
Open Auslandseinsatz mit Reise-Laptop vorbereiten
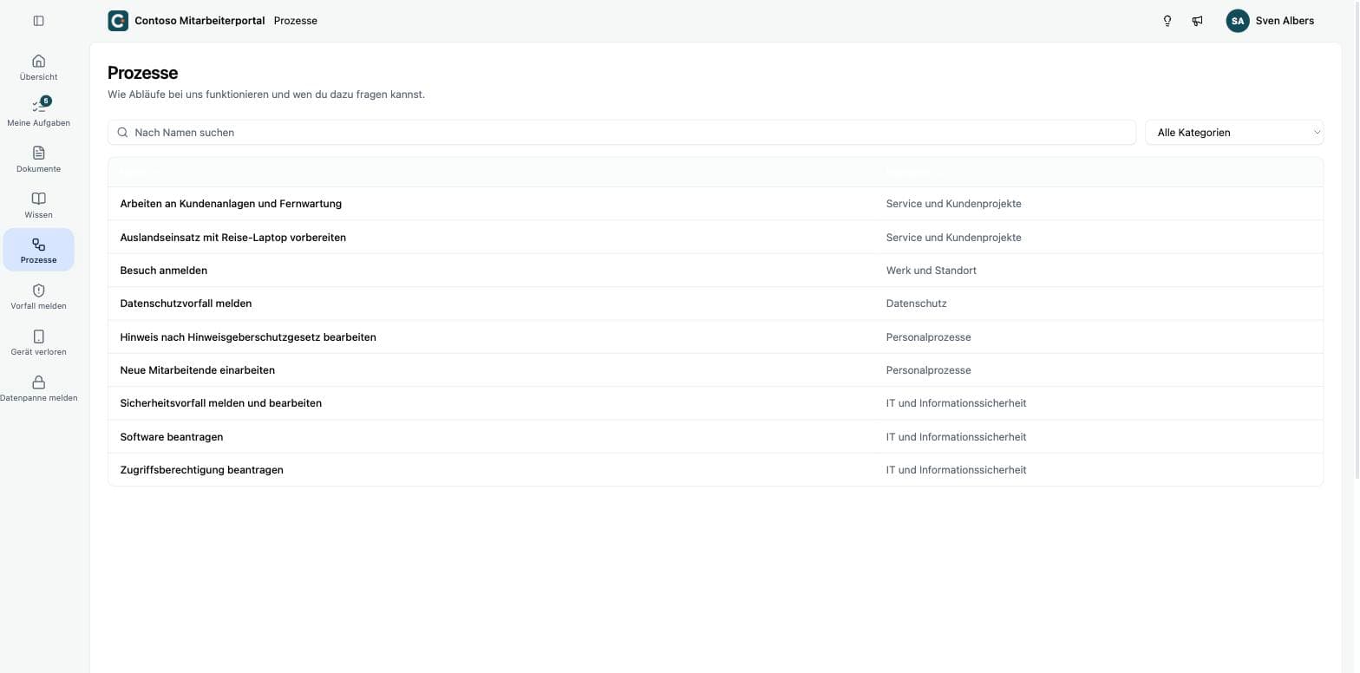pyautogui.click(x=232, y=238)
